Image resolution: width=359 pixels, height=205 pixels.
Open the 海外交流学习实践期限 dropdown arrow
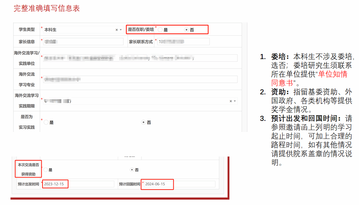point(235,101)
